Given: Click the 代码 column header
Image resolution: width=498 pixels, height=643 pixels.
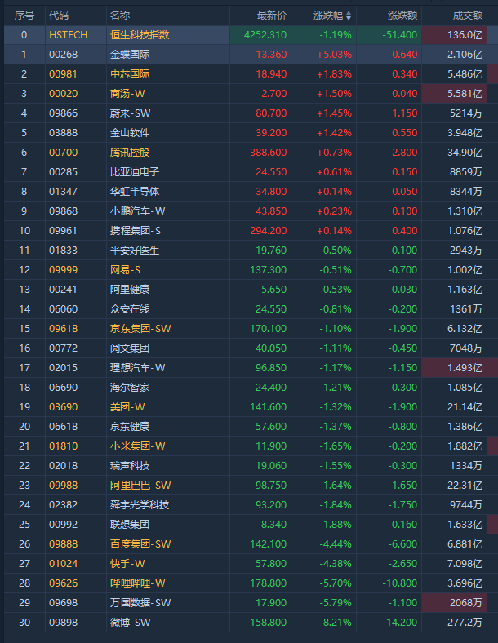Looking at the screenshot, I should click(x=59, y=16).
